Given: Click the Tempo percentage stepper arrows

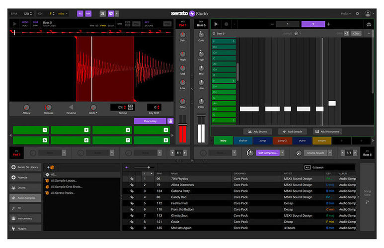Looking at the screenshot, I should pyautogui.click(x=125, y=107).
